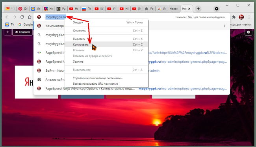256x147 pixels.
Task: Choose 'Удалить' in context menu
Action: [x=106, y=61]
